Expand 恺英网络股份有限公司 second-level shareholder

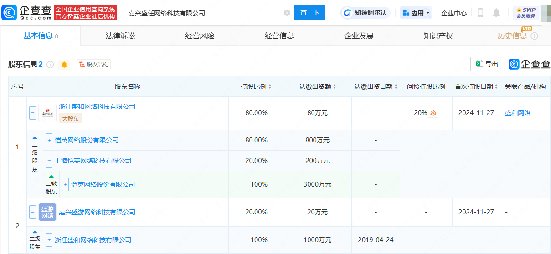coord(49,140)
